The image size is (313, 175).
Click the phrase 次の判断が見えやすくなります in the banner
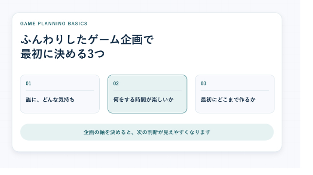coord(173,132)
